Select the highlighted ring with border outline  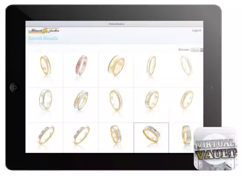[151, 137]
